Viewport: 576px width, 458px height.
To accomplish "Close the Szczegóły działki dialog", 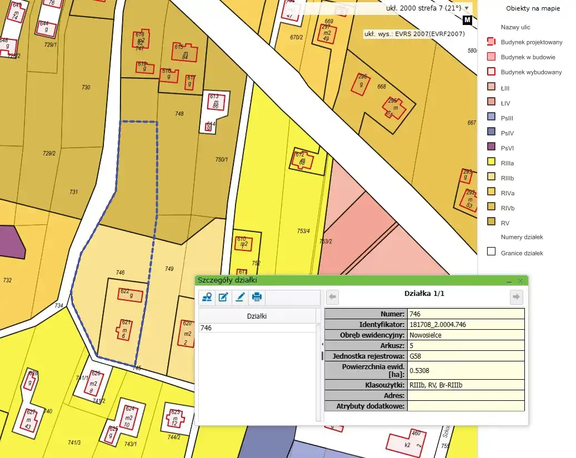I will [520, 281].
